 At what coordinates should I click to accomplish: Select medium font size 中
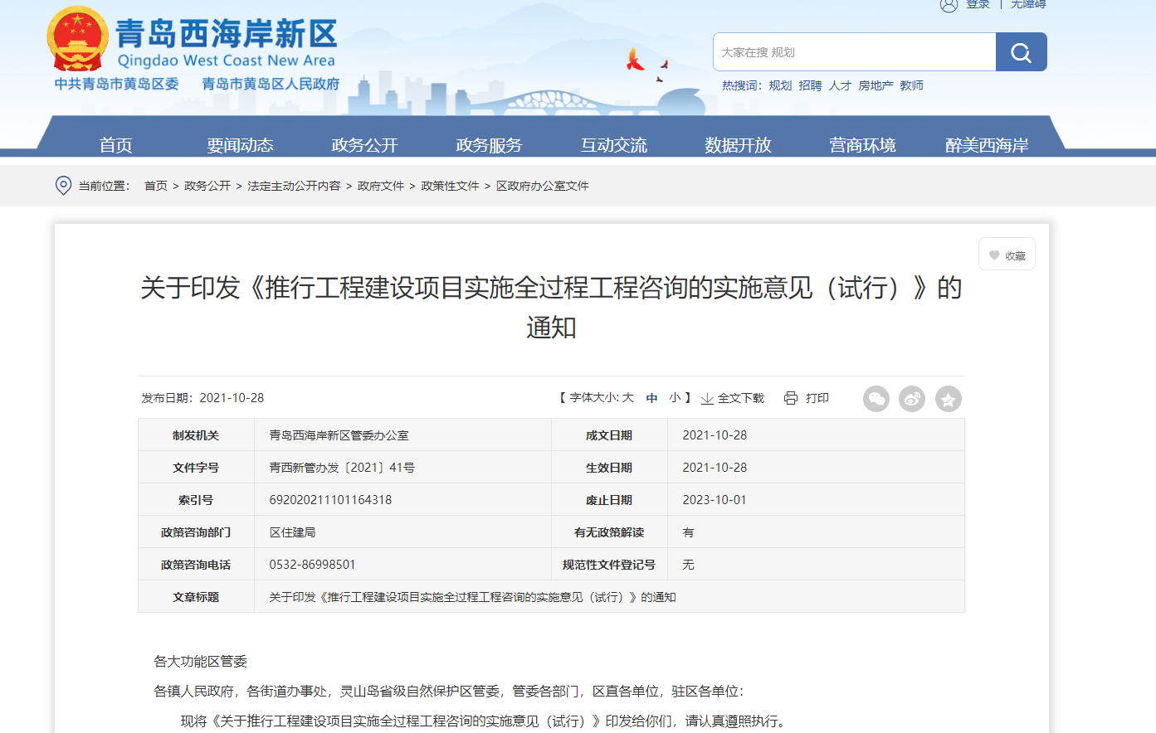pyautogui.click(x=651, y=398)
